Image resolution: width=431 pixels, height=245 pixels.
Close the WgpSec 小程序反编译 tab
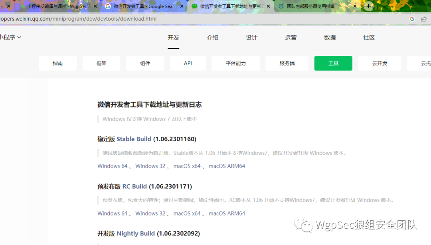(95, 6)
